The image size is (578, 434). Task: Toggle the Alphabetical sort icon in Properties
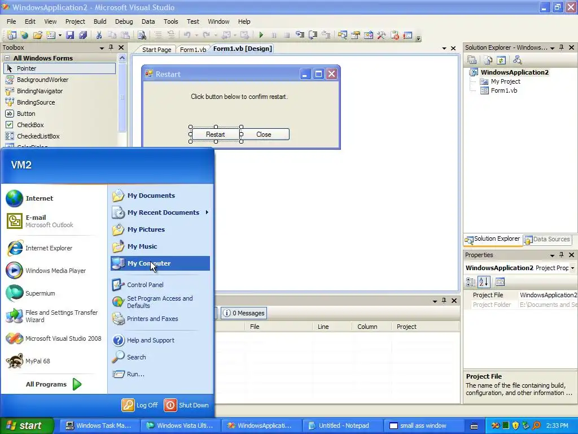point(484,282)
